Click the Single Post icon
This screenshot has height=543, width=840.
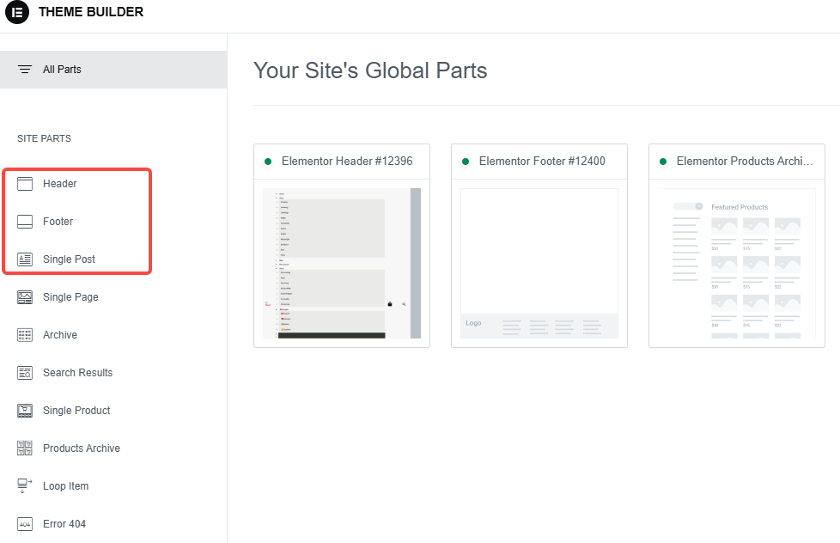click(25, 259)
